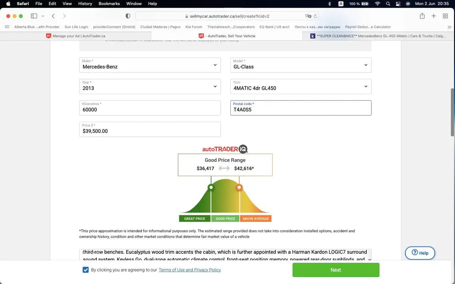Open Ciudad Maderas Pagos bookmark
The width and height of the screenshot is (455, 284).
pyautogui.click(x=160, y=27)
